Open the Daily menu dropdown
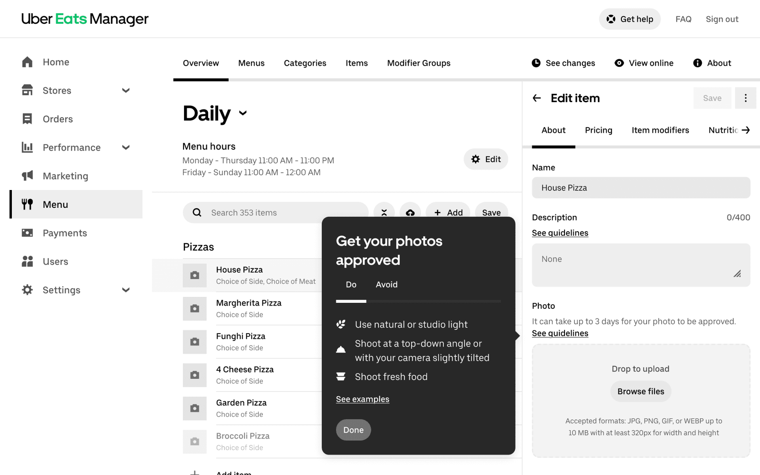The height and width of the screenshot is (475, 760). click(243, 113)
